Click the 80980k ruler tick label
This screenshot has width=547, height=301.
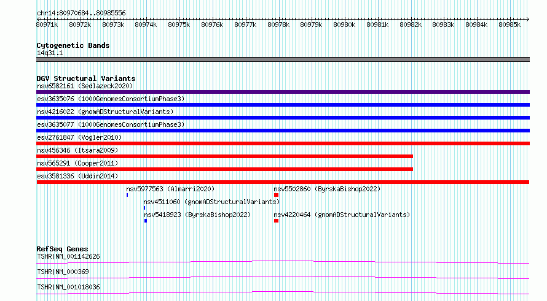[x=344, y=25]
